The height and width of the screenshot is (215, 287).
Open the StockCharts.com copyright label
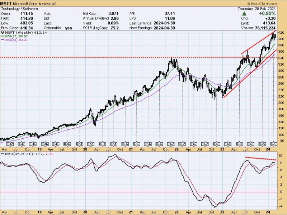click(262, 4)
